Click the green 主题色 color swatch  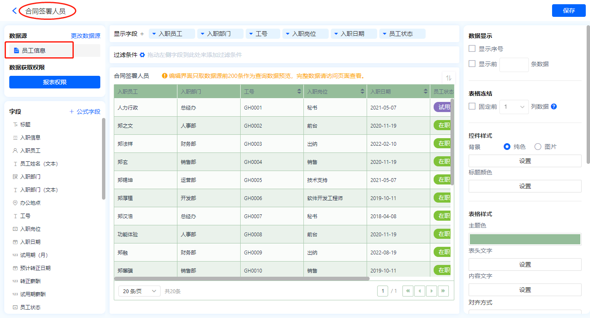point(525,239)
